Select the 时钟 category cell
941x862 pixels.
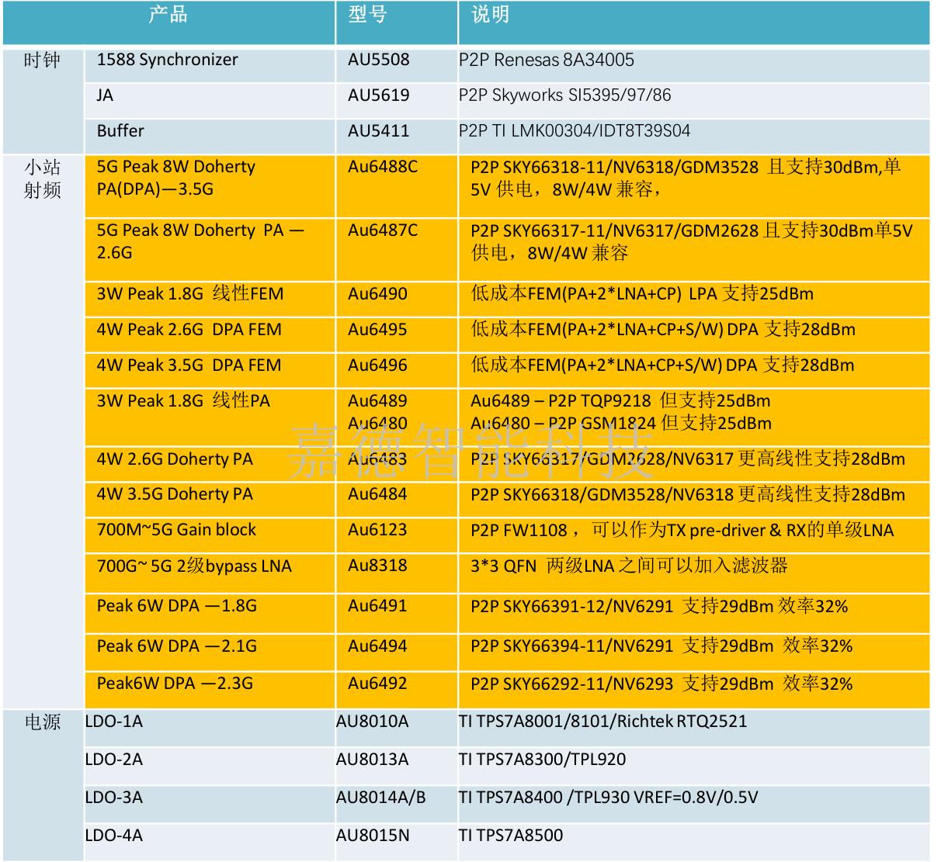(x=42, y=61)
